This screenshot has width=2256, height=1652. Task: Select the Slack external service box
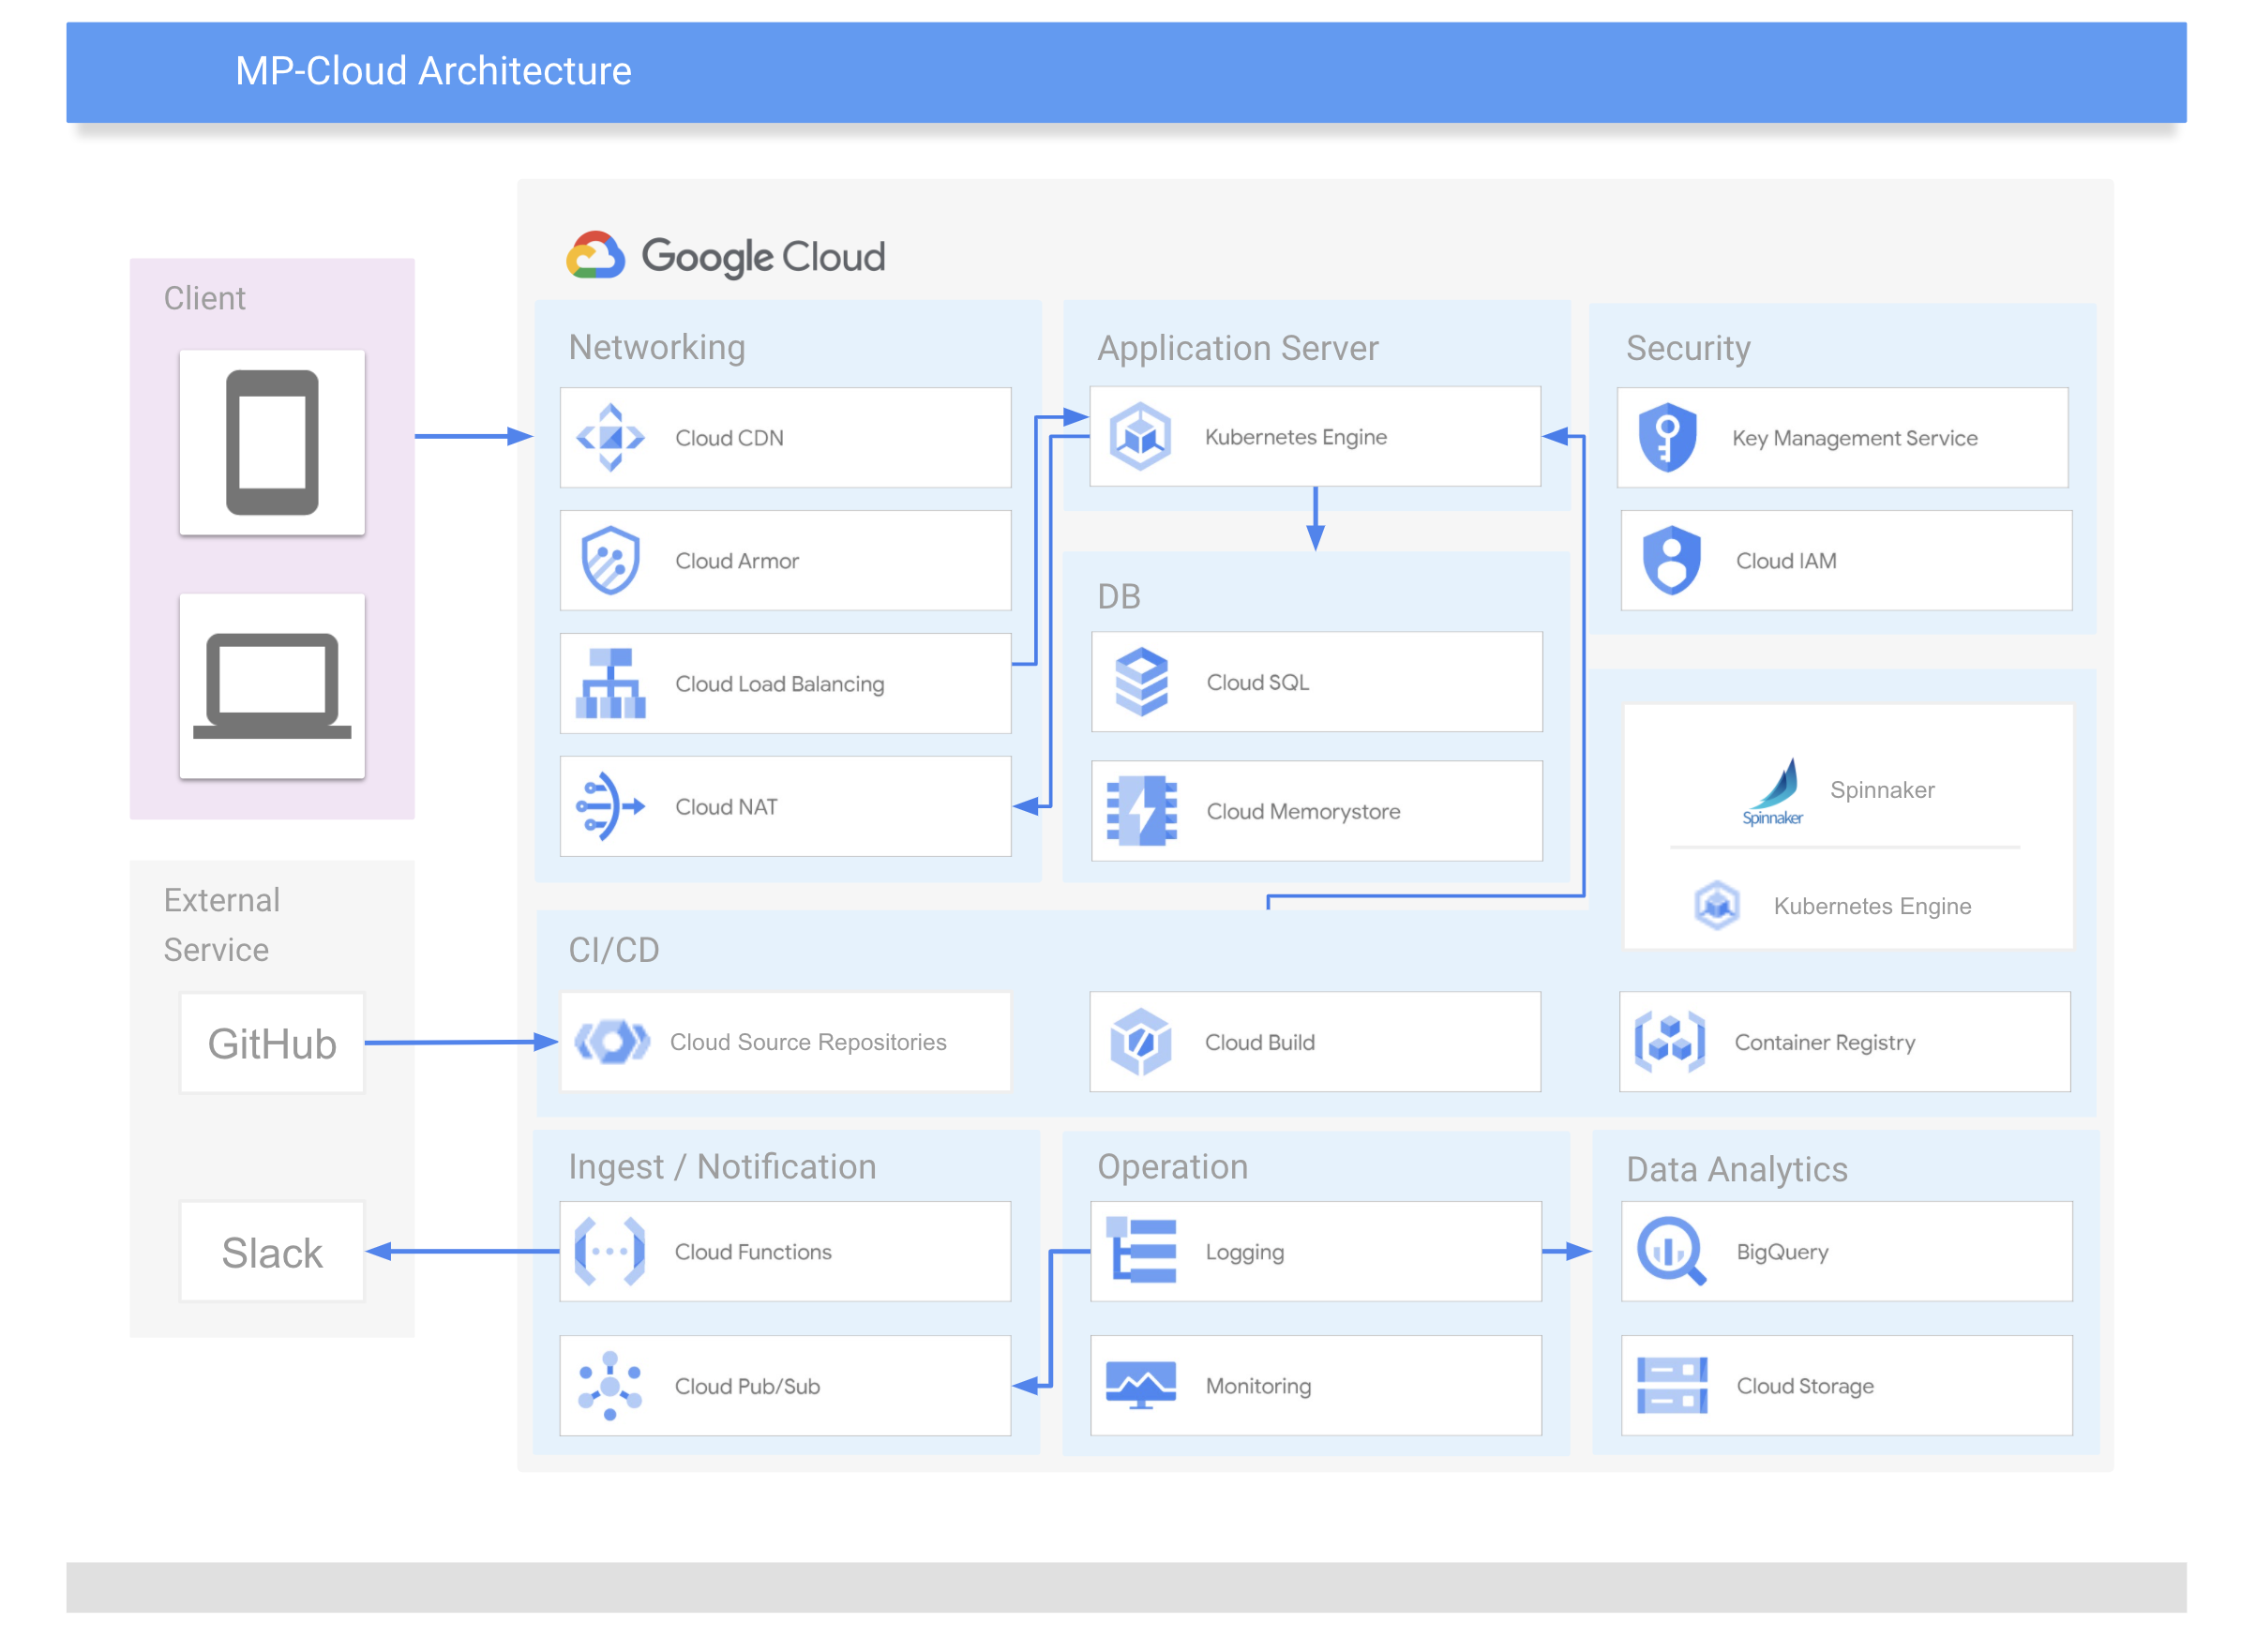pos(272,1251)
